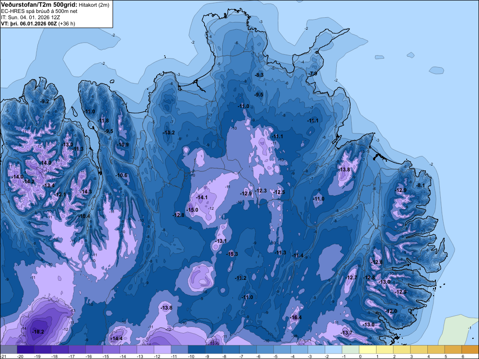479x359 pixels.
Task: Click the legend swatch between -4 and -3
Action: (x=299, y=349)
